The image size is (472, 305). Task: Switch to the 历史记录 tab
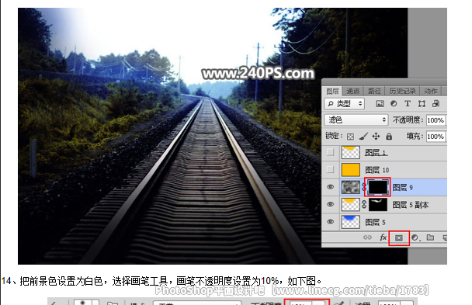(402, 91)
